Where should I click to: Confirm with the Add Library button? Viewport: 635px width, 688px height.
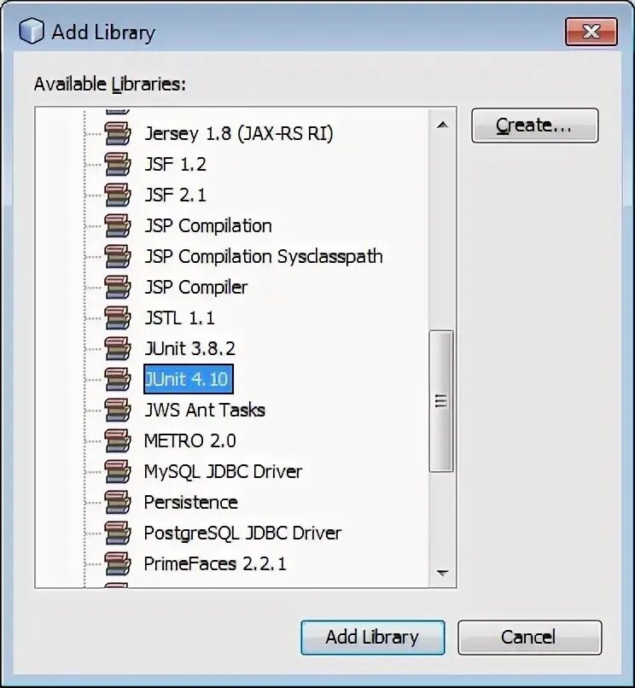[373, 637]
